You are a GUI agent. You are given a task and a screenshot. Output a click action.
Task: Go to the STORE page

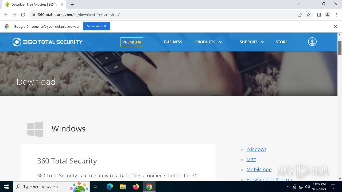tap(282, 42)
